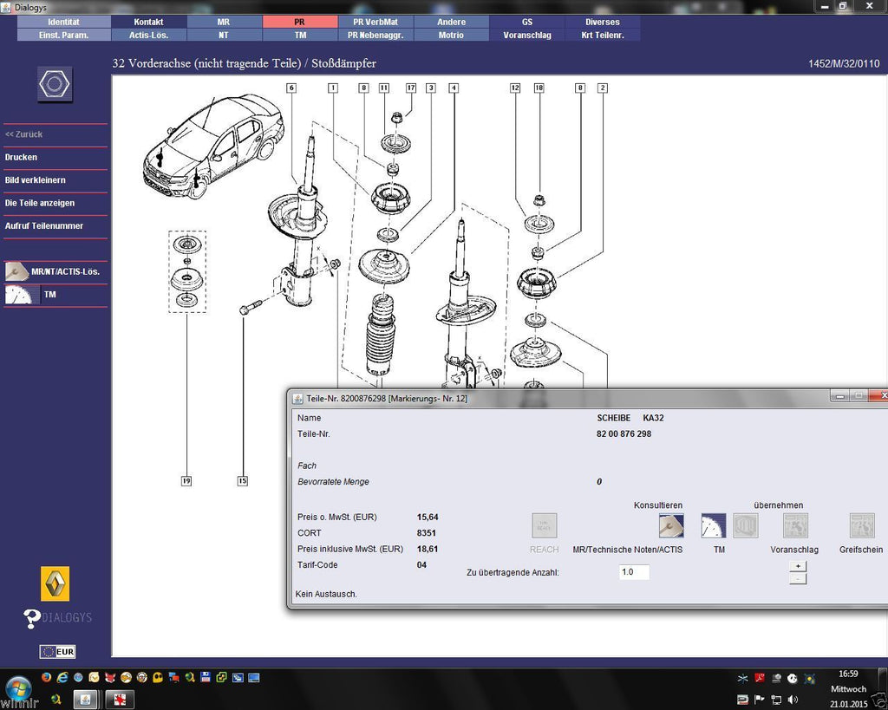This screenshot has height=710, width=888.
Task: Select part marker 18 in diagram
Action: tap(539, 88)
